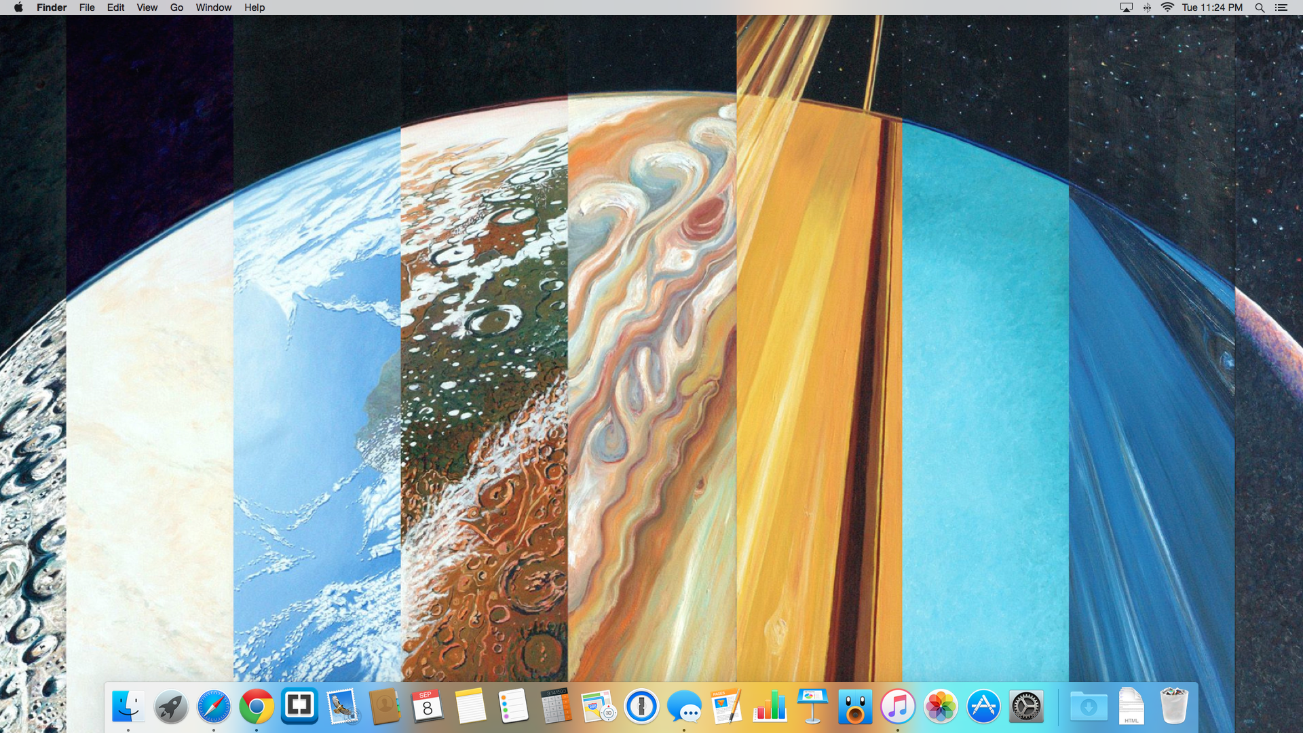Open Messages app in the Dock
This screenshot has height=733, width=1303.
(684, 707)
